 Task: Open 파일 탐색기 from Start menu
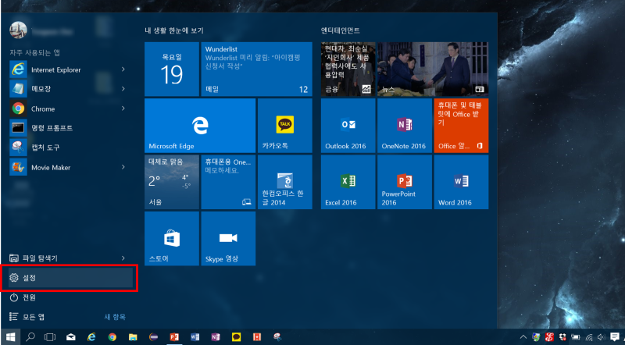coord(67,258)
